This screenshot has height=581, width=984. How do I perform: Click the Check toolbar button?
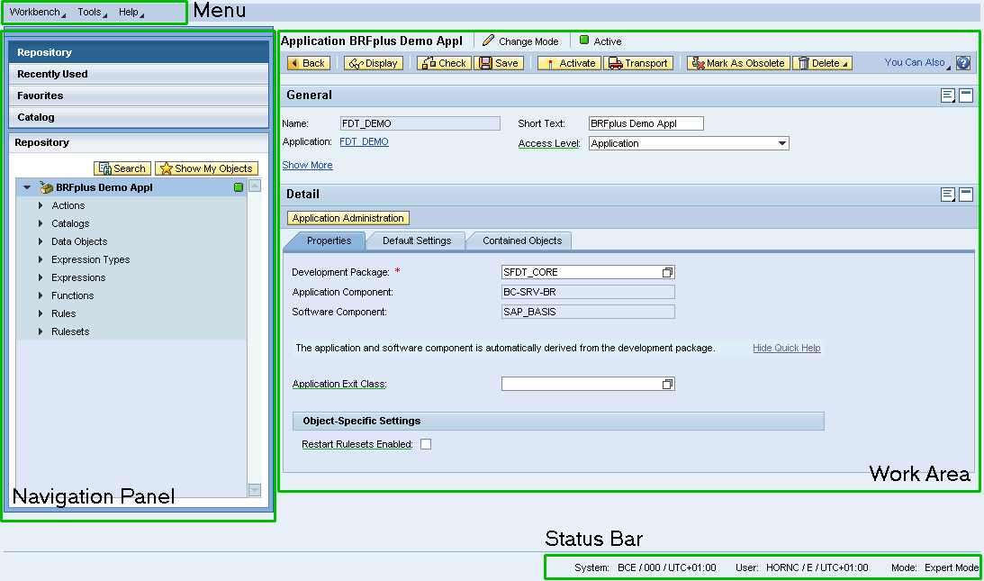point(443,63)
